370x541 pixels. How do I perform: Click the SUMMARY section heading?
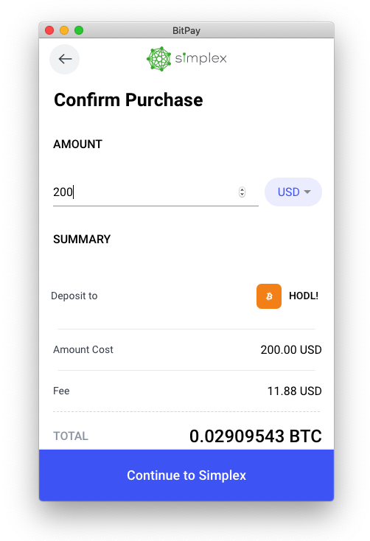pos(82,239)
